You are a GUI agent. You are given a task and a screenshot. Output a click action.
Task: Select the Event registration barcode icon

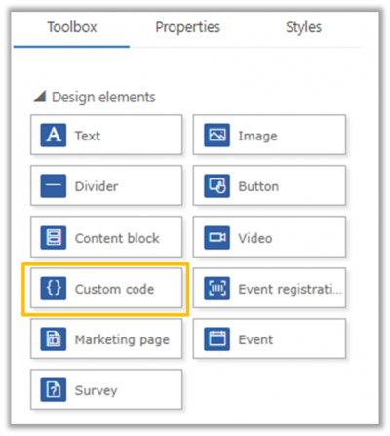(x=216, y=288)
